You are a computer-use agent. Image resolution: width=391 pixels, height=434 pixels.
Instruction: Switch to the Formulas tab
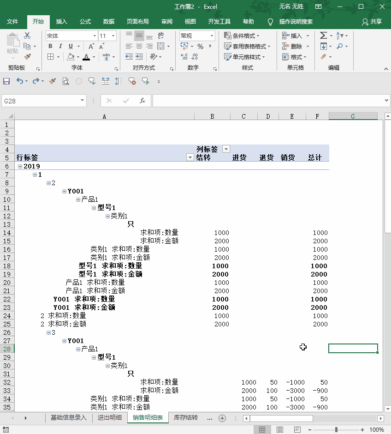click(85, 22)
